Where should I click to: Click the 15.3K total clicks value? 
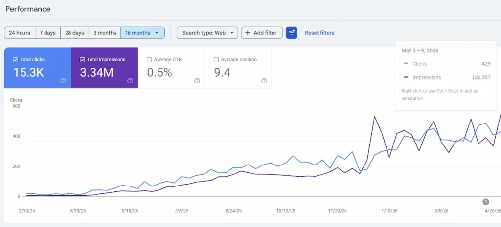click(x=28, y=73)
